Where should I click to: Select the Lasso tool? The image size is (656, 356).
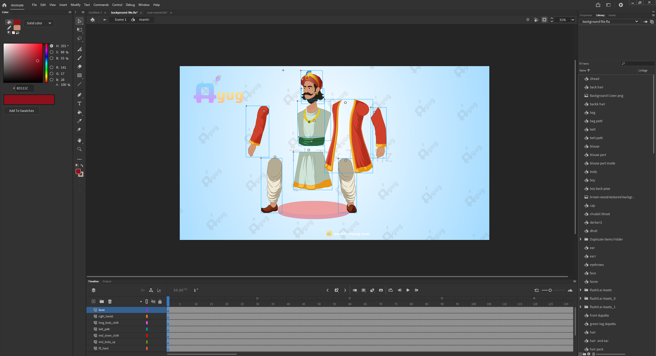click(x=80, y=39)
